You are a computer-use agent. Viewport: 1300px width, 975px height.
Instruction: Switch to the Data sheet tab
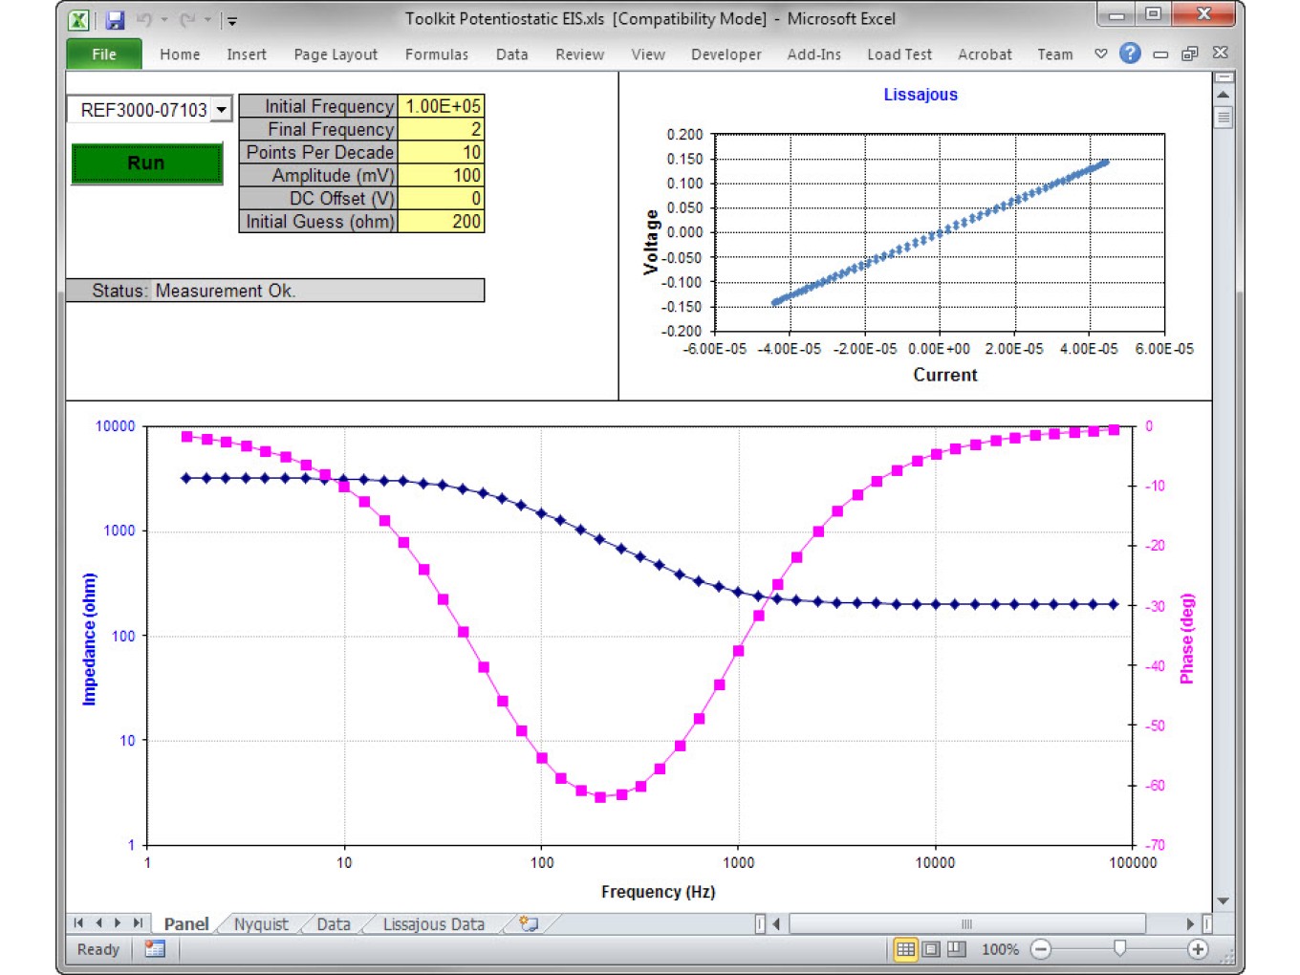coord(334,924)
